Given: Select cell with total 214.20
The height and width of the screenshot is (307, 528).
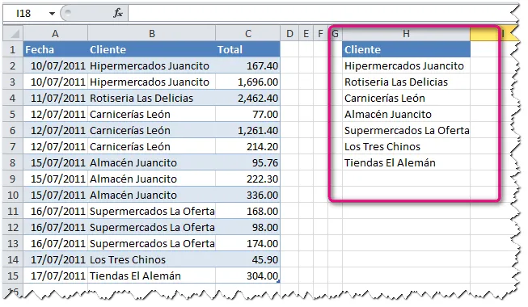Looking at the screenshot, I should pyautogui.click(x=248, y=146).
